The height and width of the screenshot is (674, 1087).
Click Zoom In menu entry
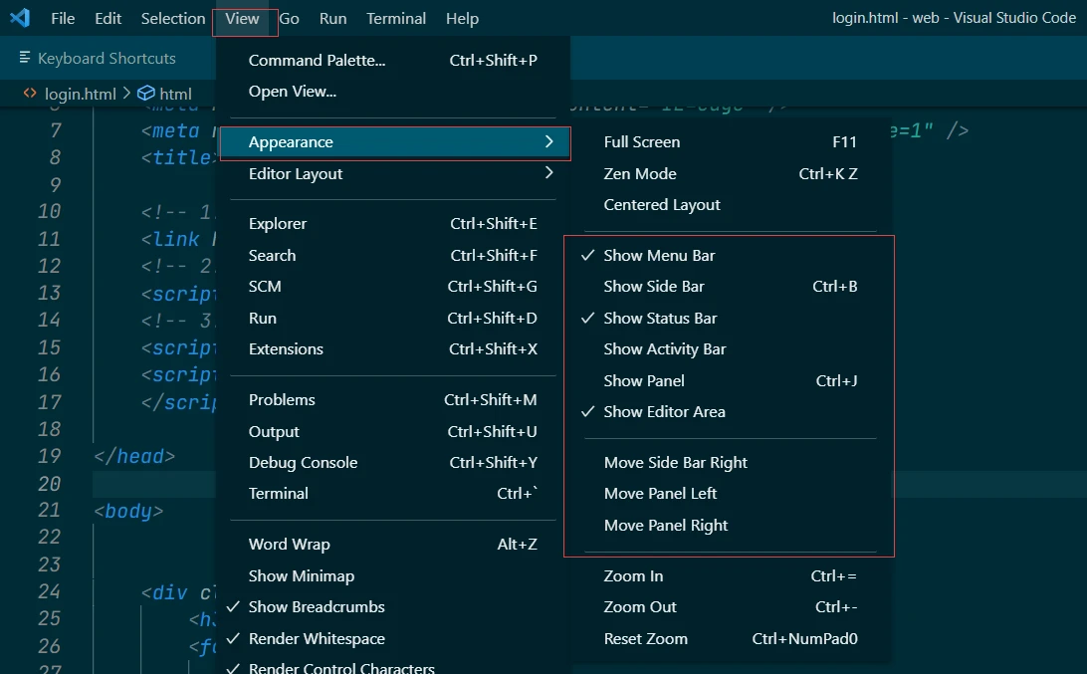point(633,575)
